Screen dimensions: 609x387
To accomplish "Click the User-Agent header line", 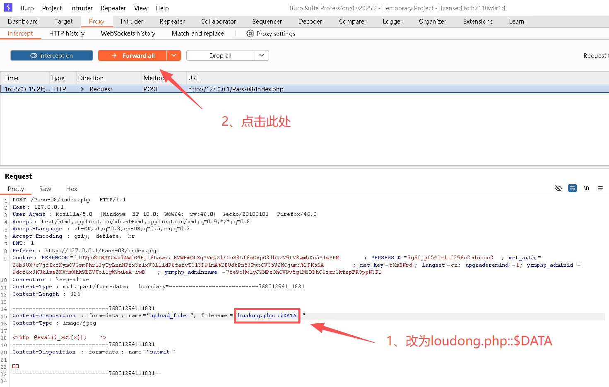I will click(164, 214).
